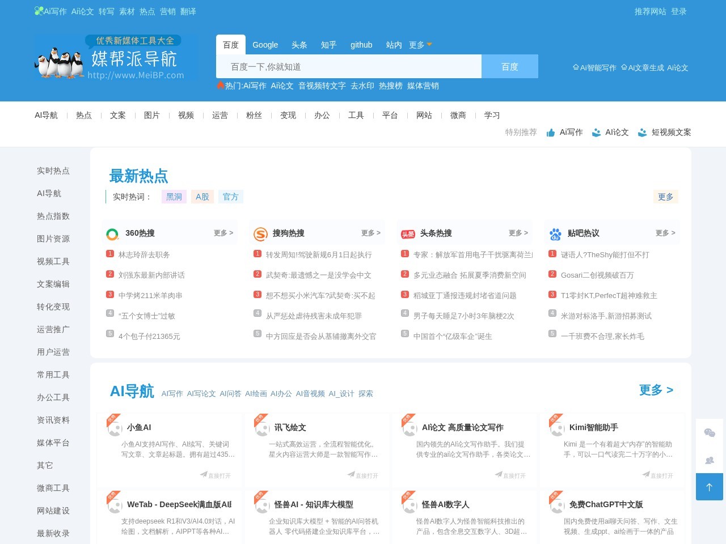Click 直接打开 send icon on AI论文 card

point(499,475)
